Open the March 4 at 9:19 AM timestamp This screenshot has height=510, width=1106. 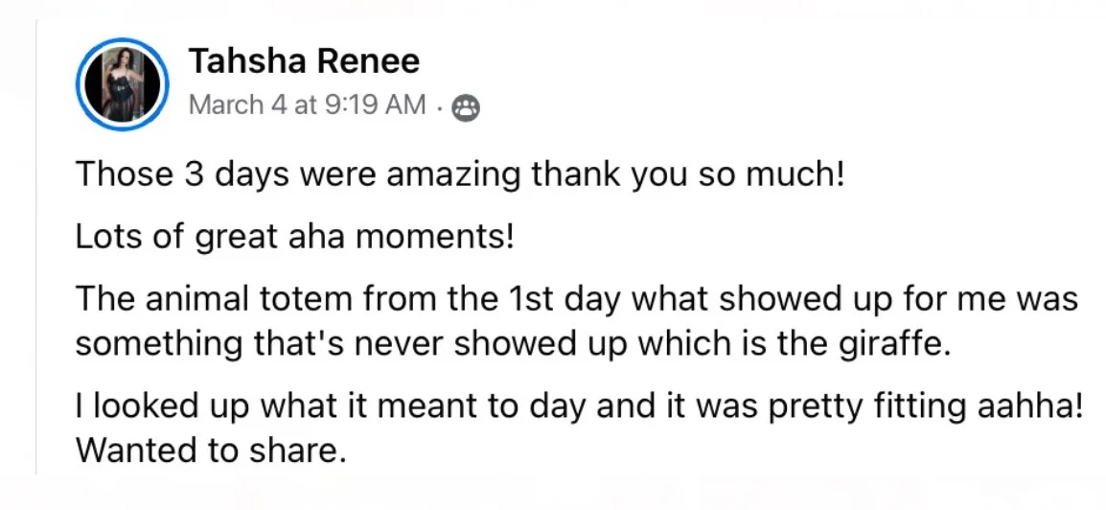308,105
